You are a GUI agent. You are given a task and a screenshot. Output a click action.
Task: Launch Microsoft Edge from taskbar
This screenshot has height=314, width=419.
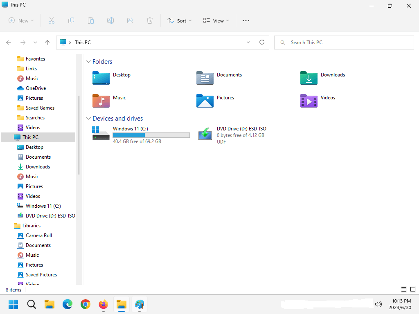[68, 304]
